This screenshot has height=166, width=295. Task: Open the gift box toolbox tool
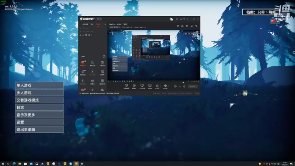click(93, 82)
